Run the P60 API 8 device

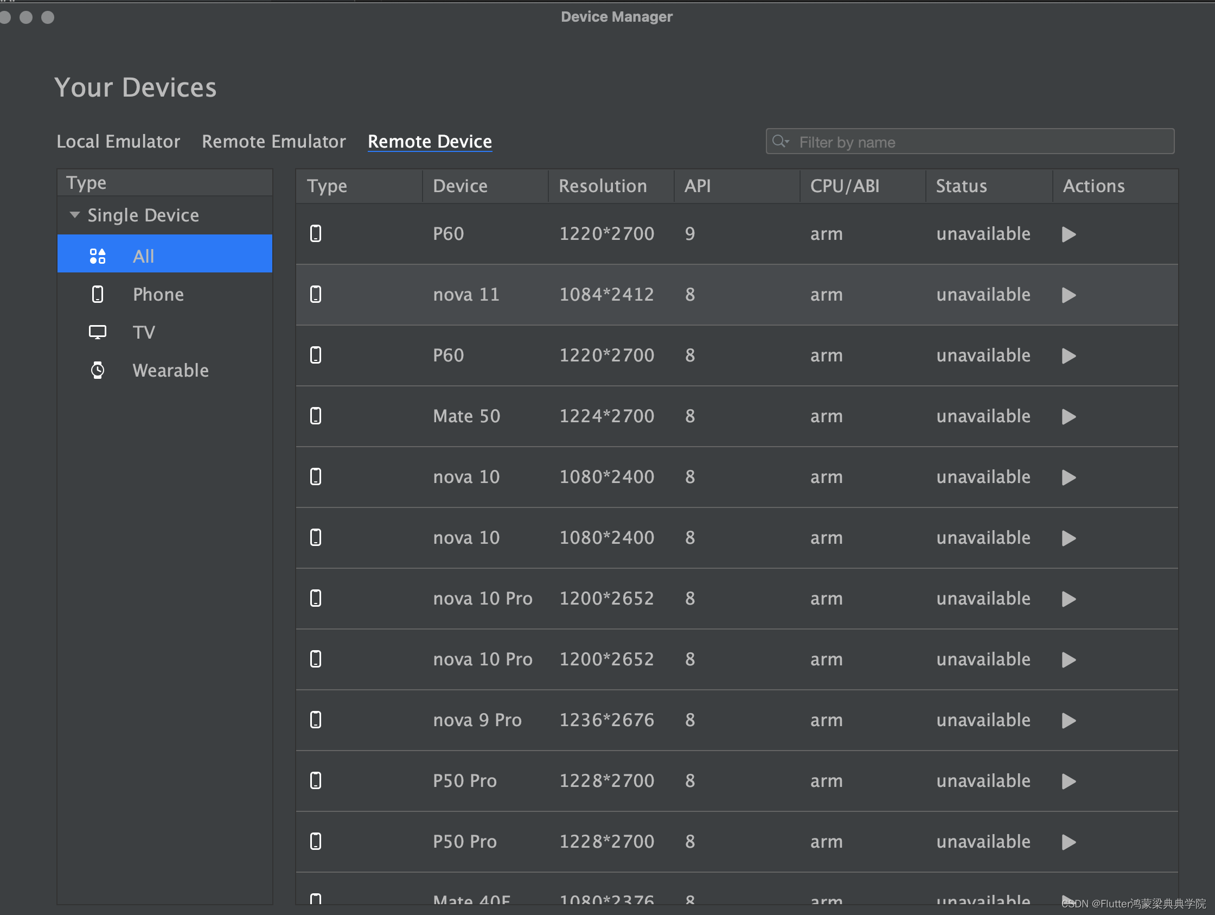1069,355
